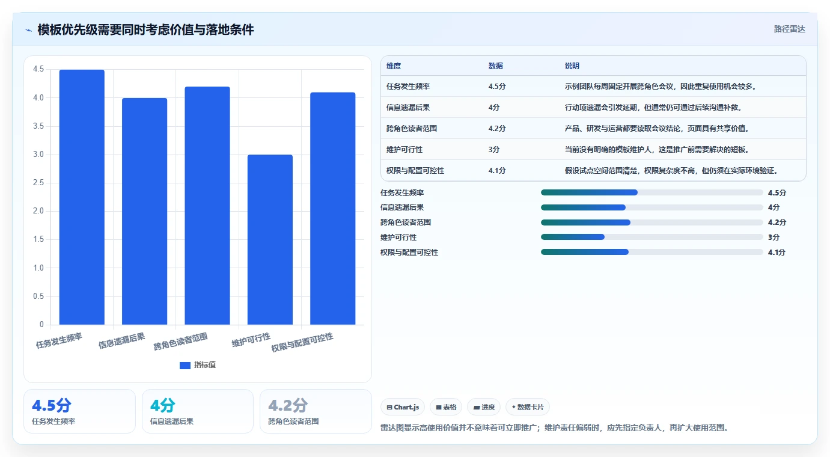Viewport: 830px width, 457px height.
Task: Click the 维护可行性 label in the progress list
Action: coord(398,238)
